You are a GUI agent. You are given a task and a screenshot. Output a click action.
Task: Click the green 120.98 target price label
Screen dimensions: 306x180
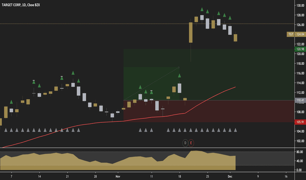[x=300, y=49]
